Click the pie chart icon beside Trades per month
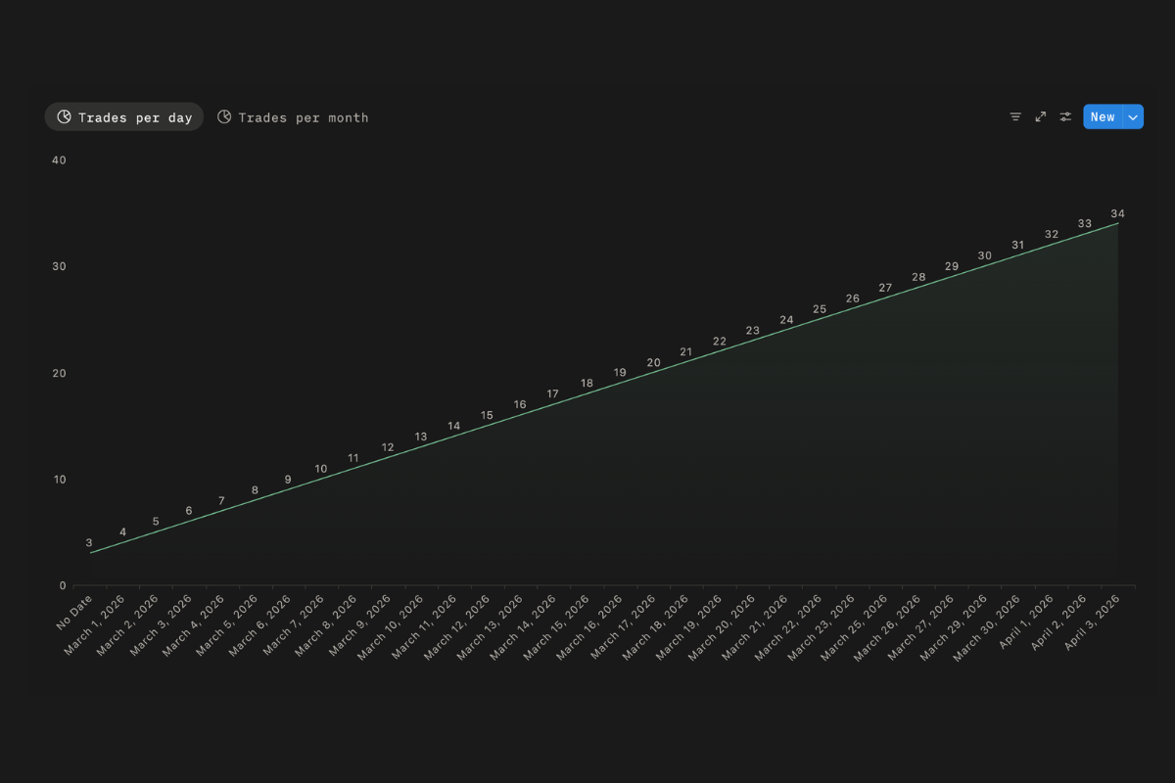This screenshot has width=1175, height=783. 224,117
